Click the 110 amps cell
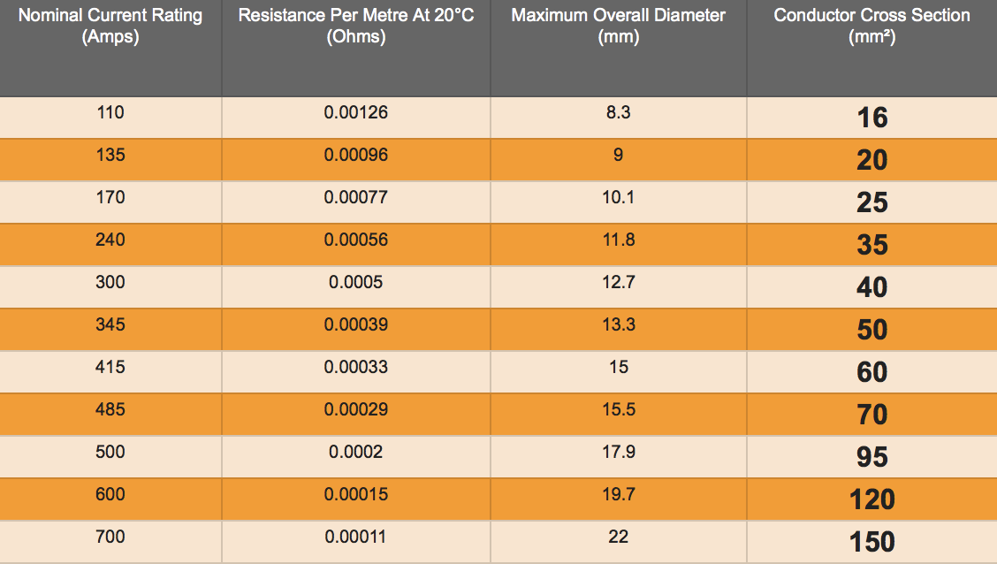 (110, 112)
